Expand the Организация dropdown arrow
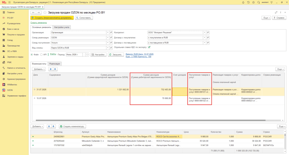289x155 pixels. click(108, 33)
